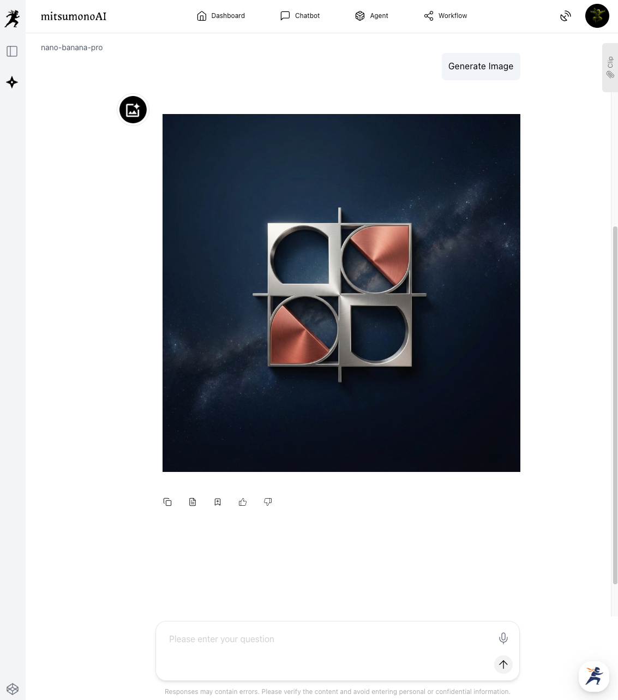This screenshot has width=618, height=700.
Task: Give thumbs down to the response
Action: 268,502
